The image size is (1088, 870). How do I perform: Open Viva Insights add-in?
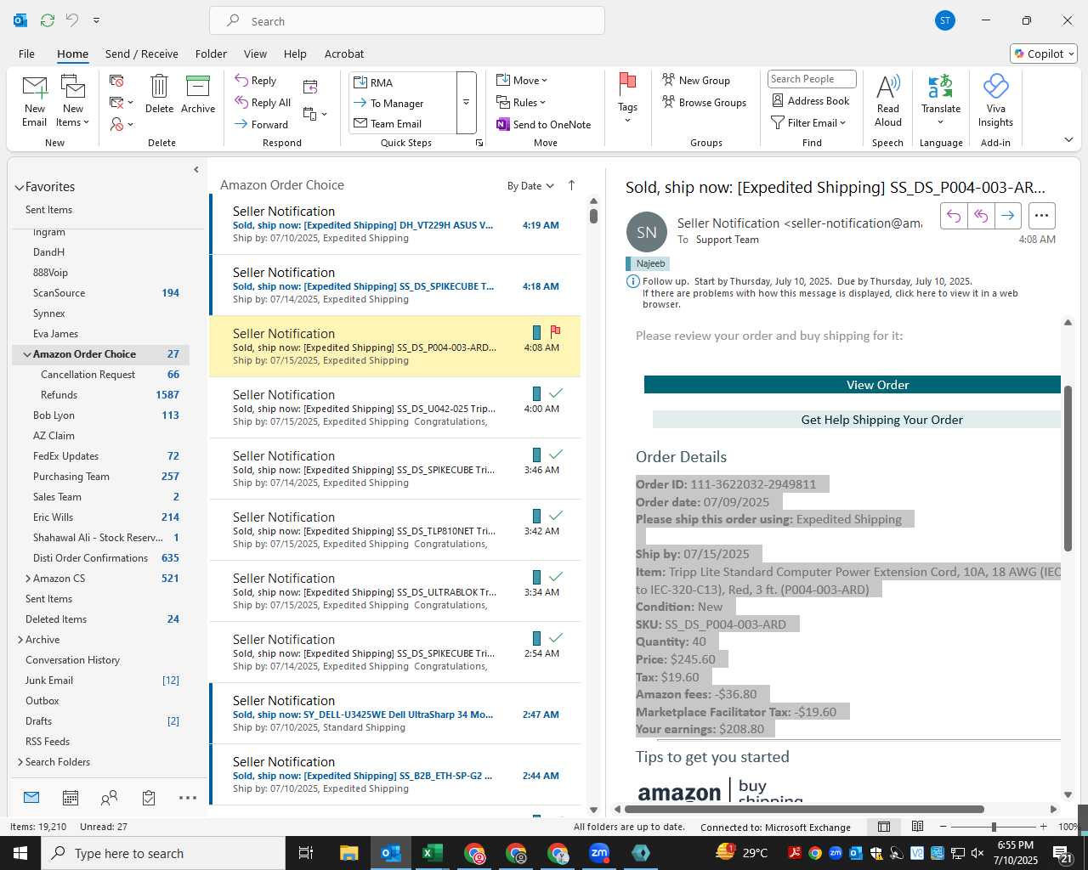click(995, 101)
